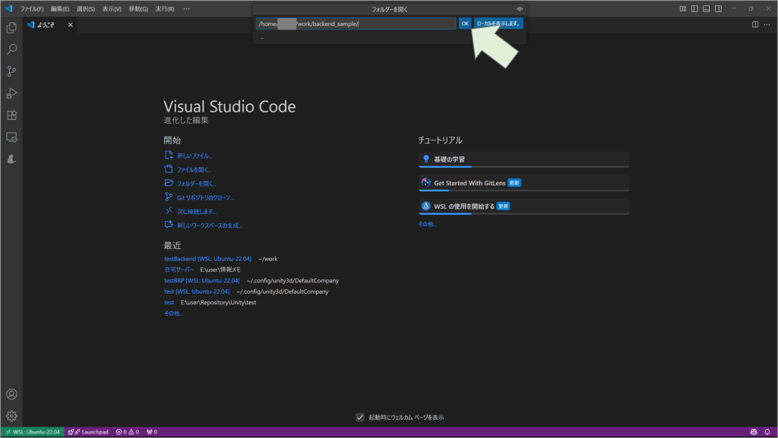Click Split Editor icon at top right
This screenshot has height=438, width=778.
(x=755, y=24)
